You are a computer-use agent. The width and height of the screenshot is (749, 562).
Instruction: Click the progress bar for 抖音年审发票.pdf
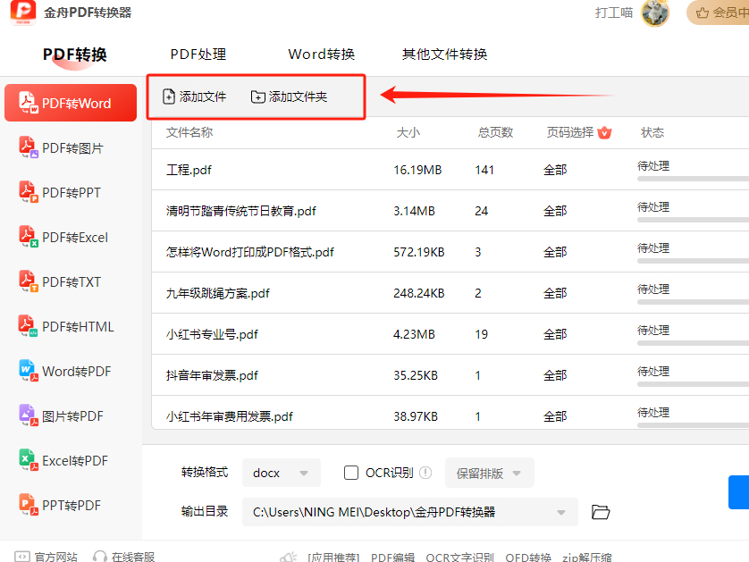(693, 384)
